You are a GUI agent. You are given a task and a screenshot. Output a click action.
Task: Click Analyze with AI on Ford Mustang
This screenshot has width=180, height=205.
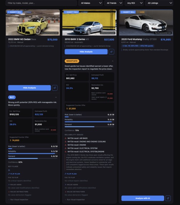[143, 198]
